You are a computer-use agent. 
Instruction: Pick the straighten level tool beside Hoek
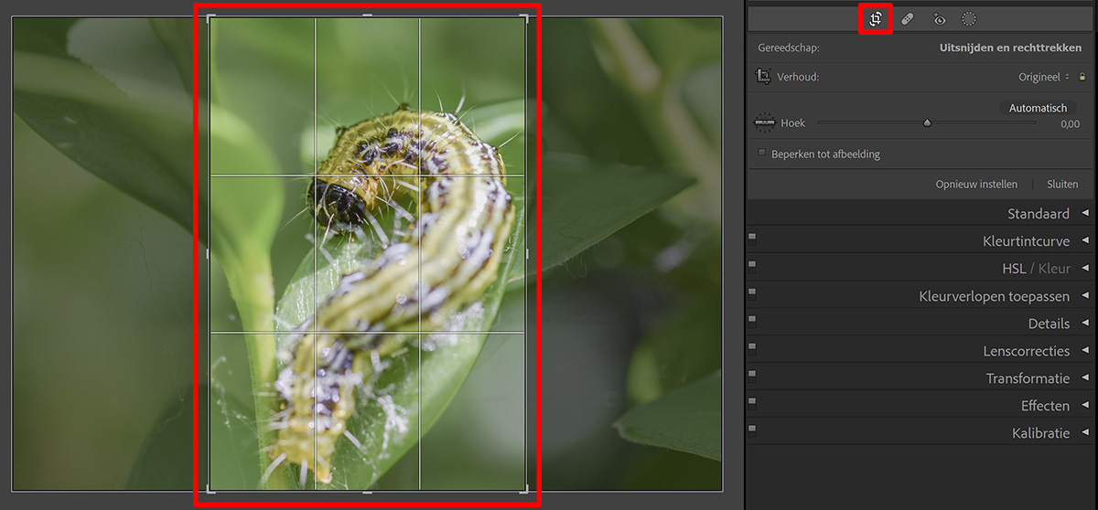pyautogui.click(x=764, y=122)
